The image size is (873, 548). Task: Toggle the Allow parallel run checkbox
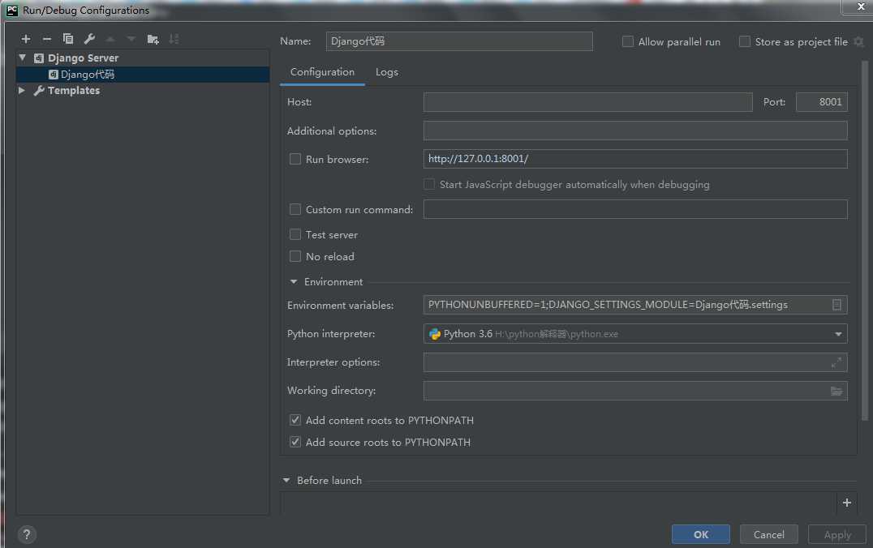pos(628,42)
